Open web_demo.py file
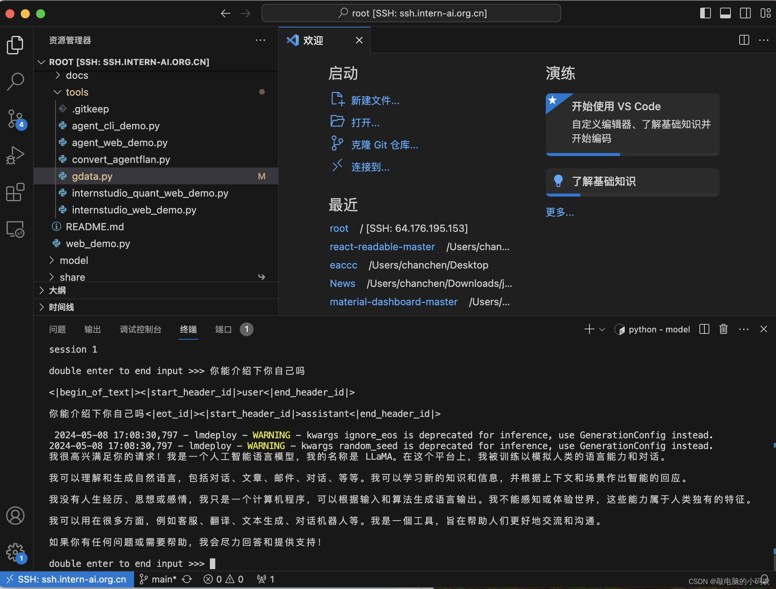The width and height of the screenshot is (776, 589). point(156,244)
